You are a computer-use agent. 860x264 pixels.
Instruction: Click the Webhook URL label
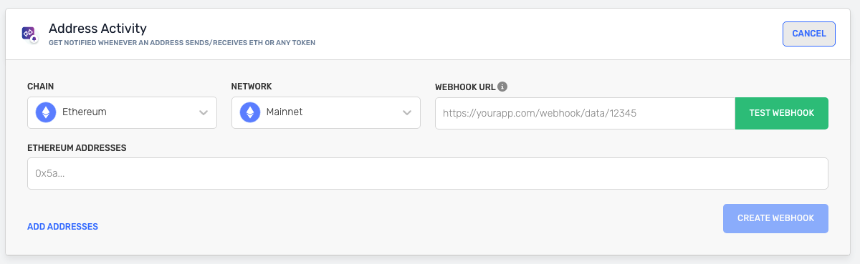(x=464, y=87)
